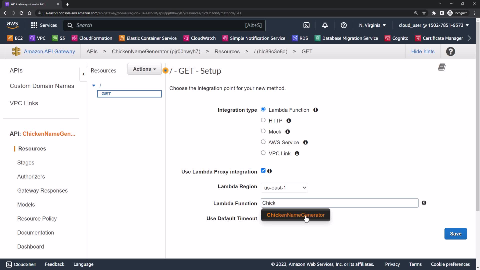Choose ChickenNameGenerator autocomplete suggestion
The image size is (480, 270).
pyautogui.click(x=295, y=215)
